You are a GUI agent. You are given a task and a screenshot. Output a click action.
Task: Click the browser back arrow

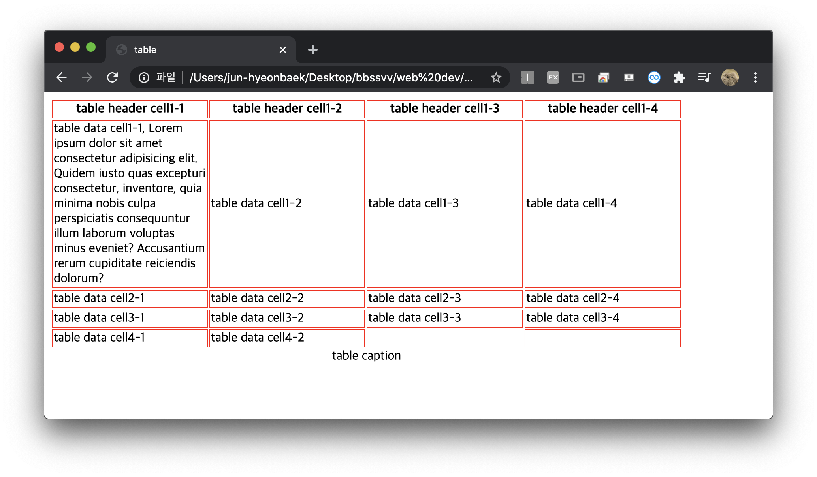pos(62,77)
